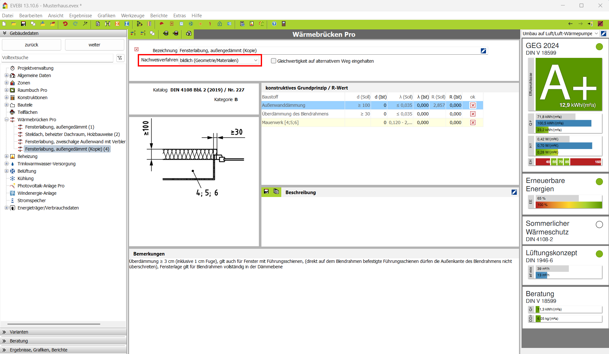Open the variant selector Umbau auf Luft/Luft-Wärmepumpe
The image size is (609, 354).
(560, 34)
